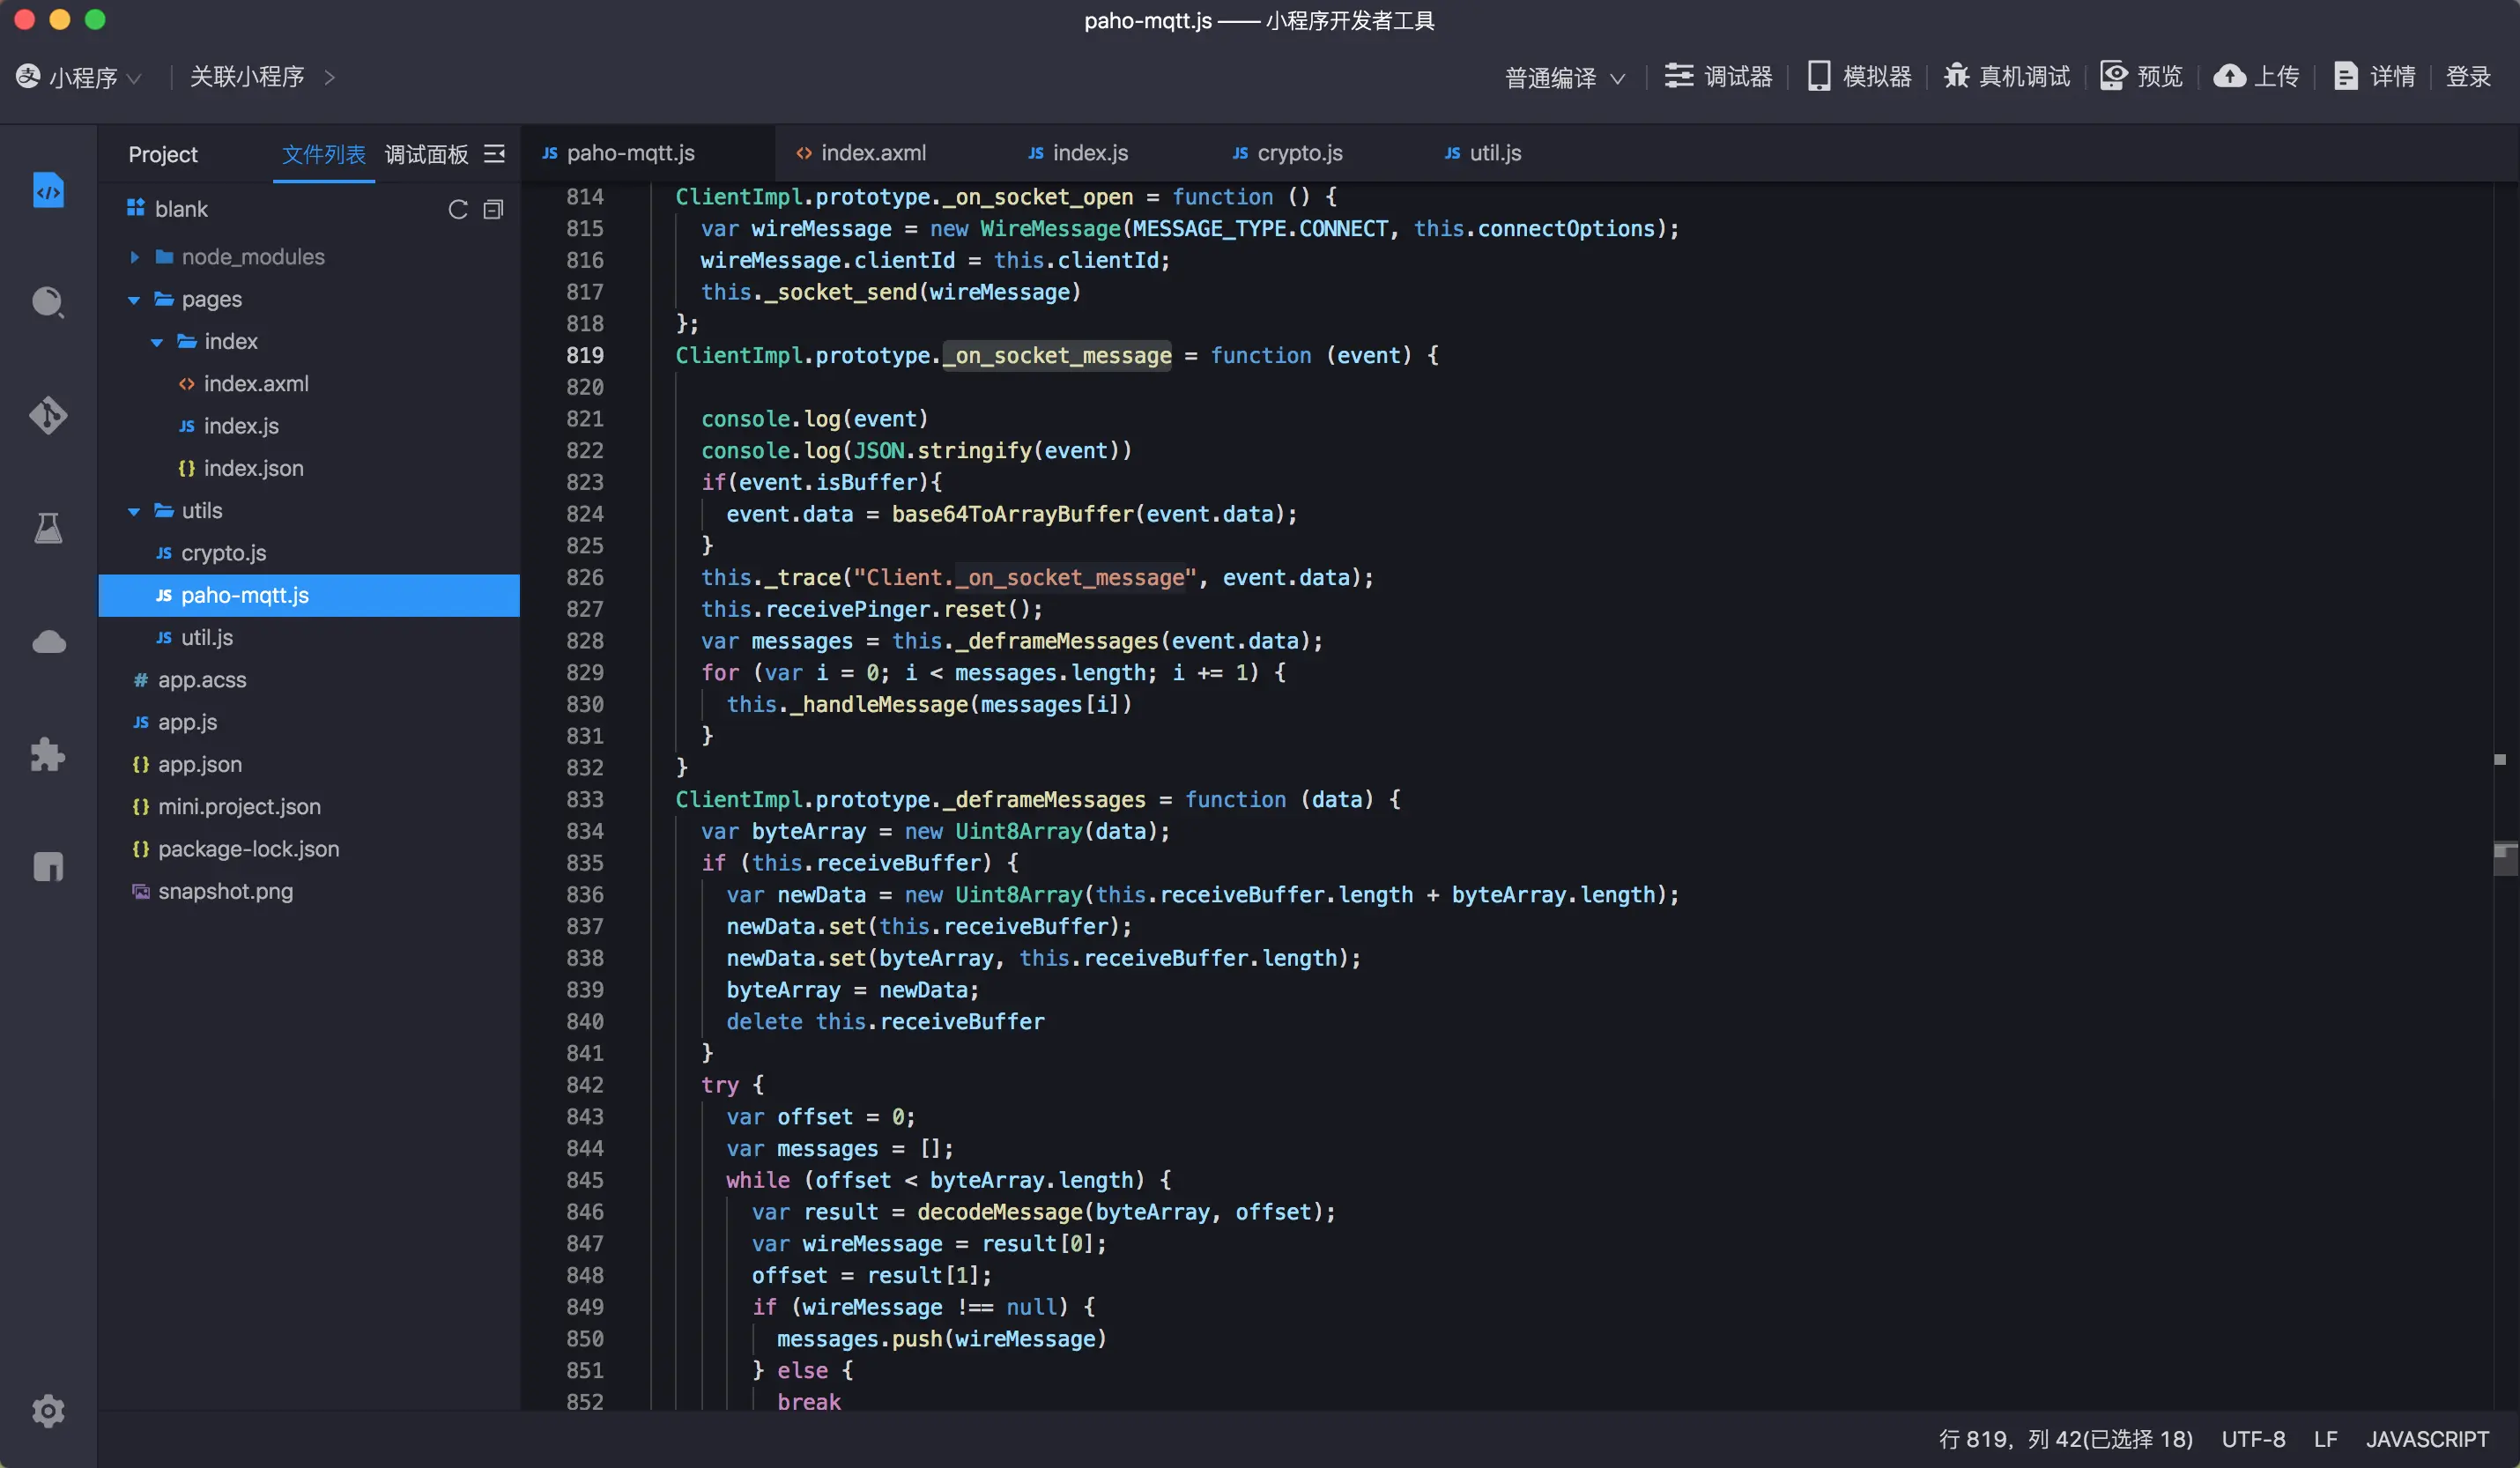The image size is (2520, 1468).
Task: Open the 普通编译 compile mode dropdown
Action: coord(1564,77)
